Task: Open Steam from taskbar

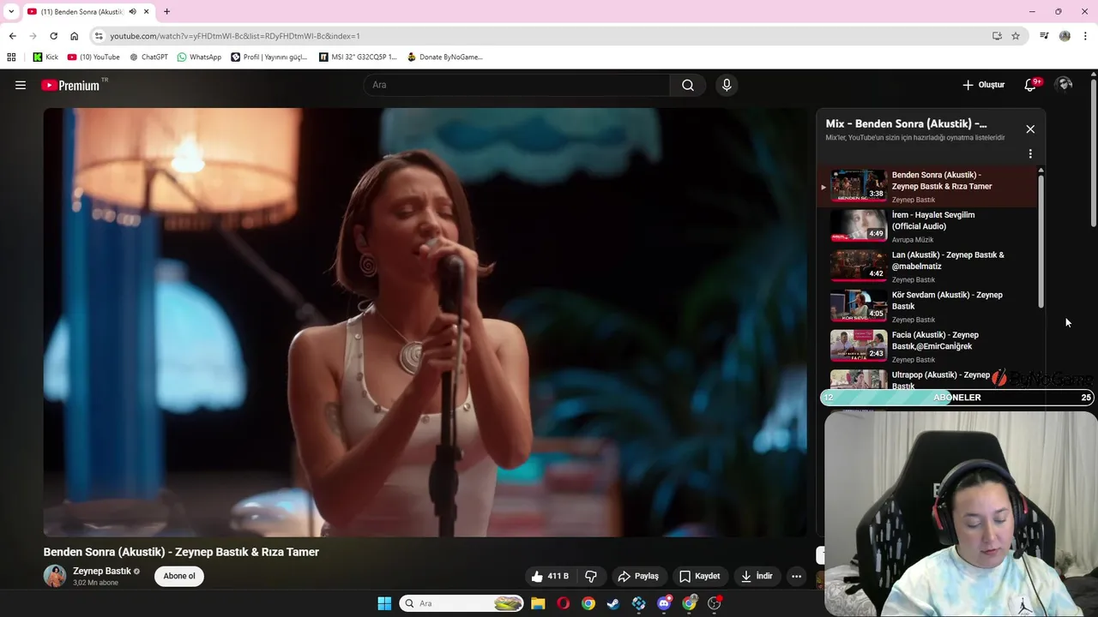Action: pyautogui.click(x=613, y=603)
